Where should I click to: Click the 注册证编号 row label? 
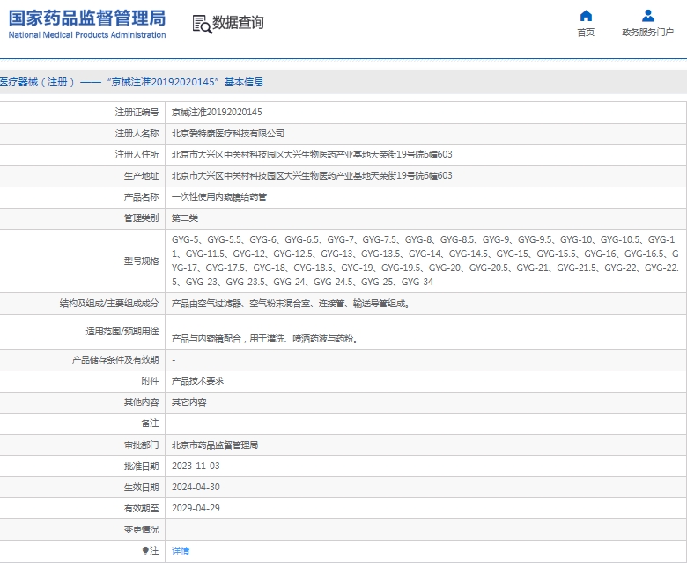[137, 113]
